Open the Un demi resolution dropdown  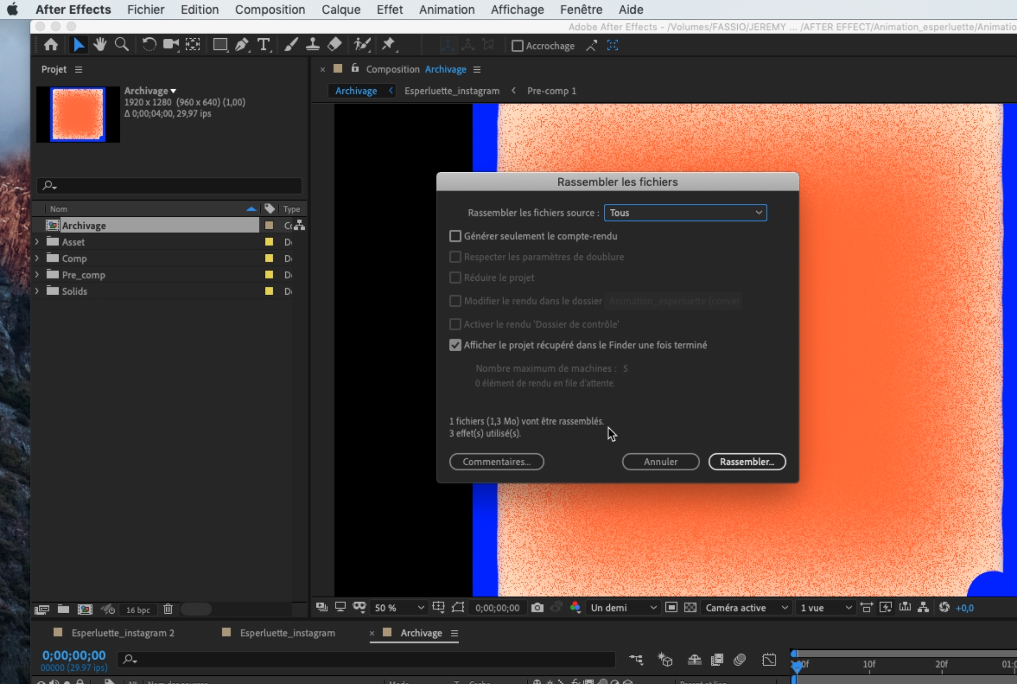(x=623, y=608)
